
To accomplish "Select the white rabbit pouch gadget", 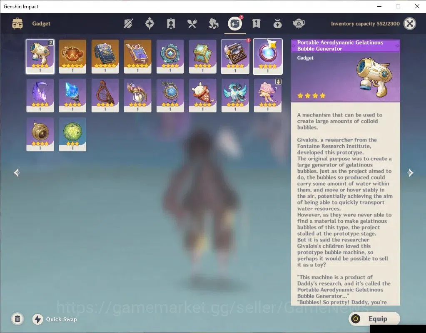I will point(203,95).
